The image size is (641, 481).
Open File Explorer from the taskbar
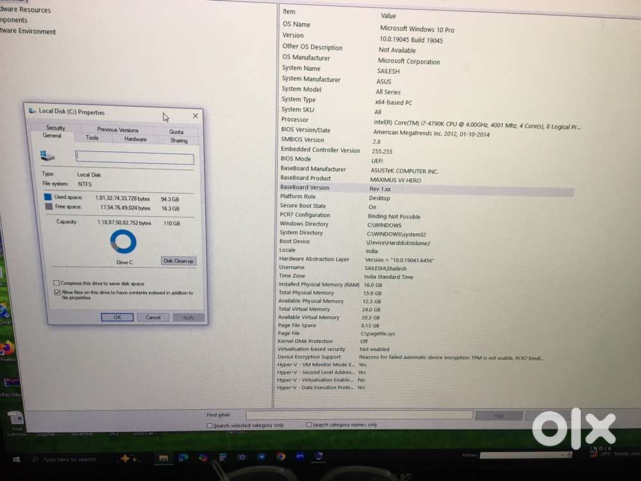(163, 458)
